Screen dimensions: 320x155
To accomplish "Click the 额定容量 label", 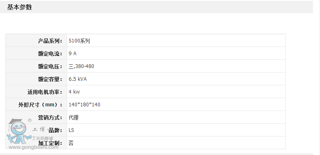I will pos(50,79).
